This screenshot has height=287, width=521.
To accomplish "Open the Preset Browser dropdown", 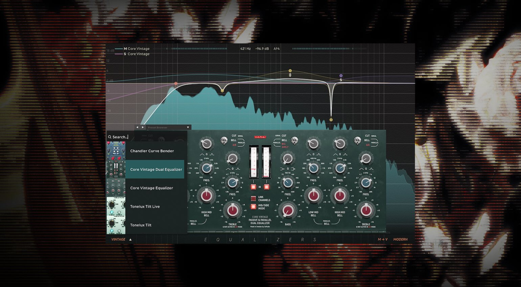I will pyautogui.click(x=188, y=127).
